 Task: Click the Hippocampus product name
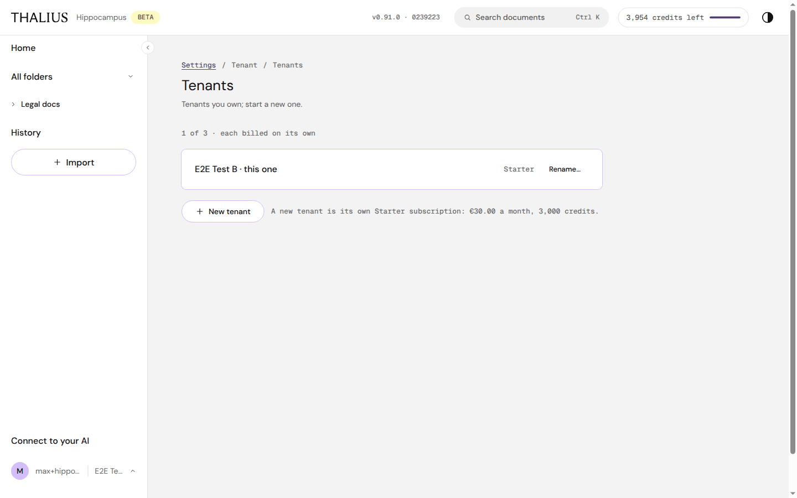[101, 18]
